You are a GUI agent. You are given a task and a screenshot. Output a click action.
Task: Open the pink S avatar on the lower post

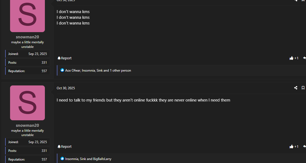click(x=27, y=103)
